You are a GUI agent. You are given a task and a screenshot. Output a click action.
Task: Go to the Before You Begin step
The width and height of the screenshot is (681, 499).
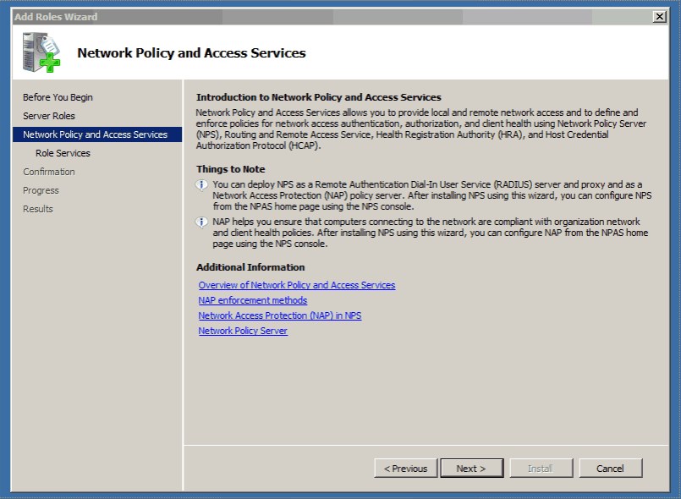pos(58,97)
